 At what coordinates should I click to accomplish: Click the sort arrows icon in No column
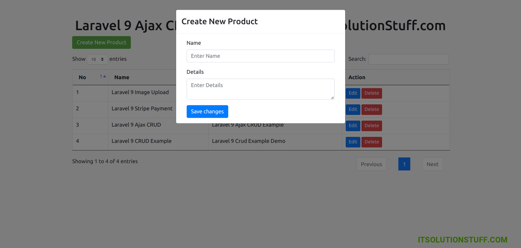103,77
